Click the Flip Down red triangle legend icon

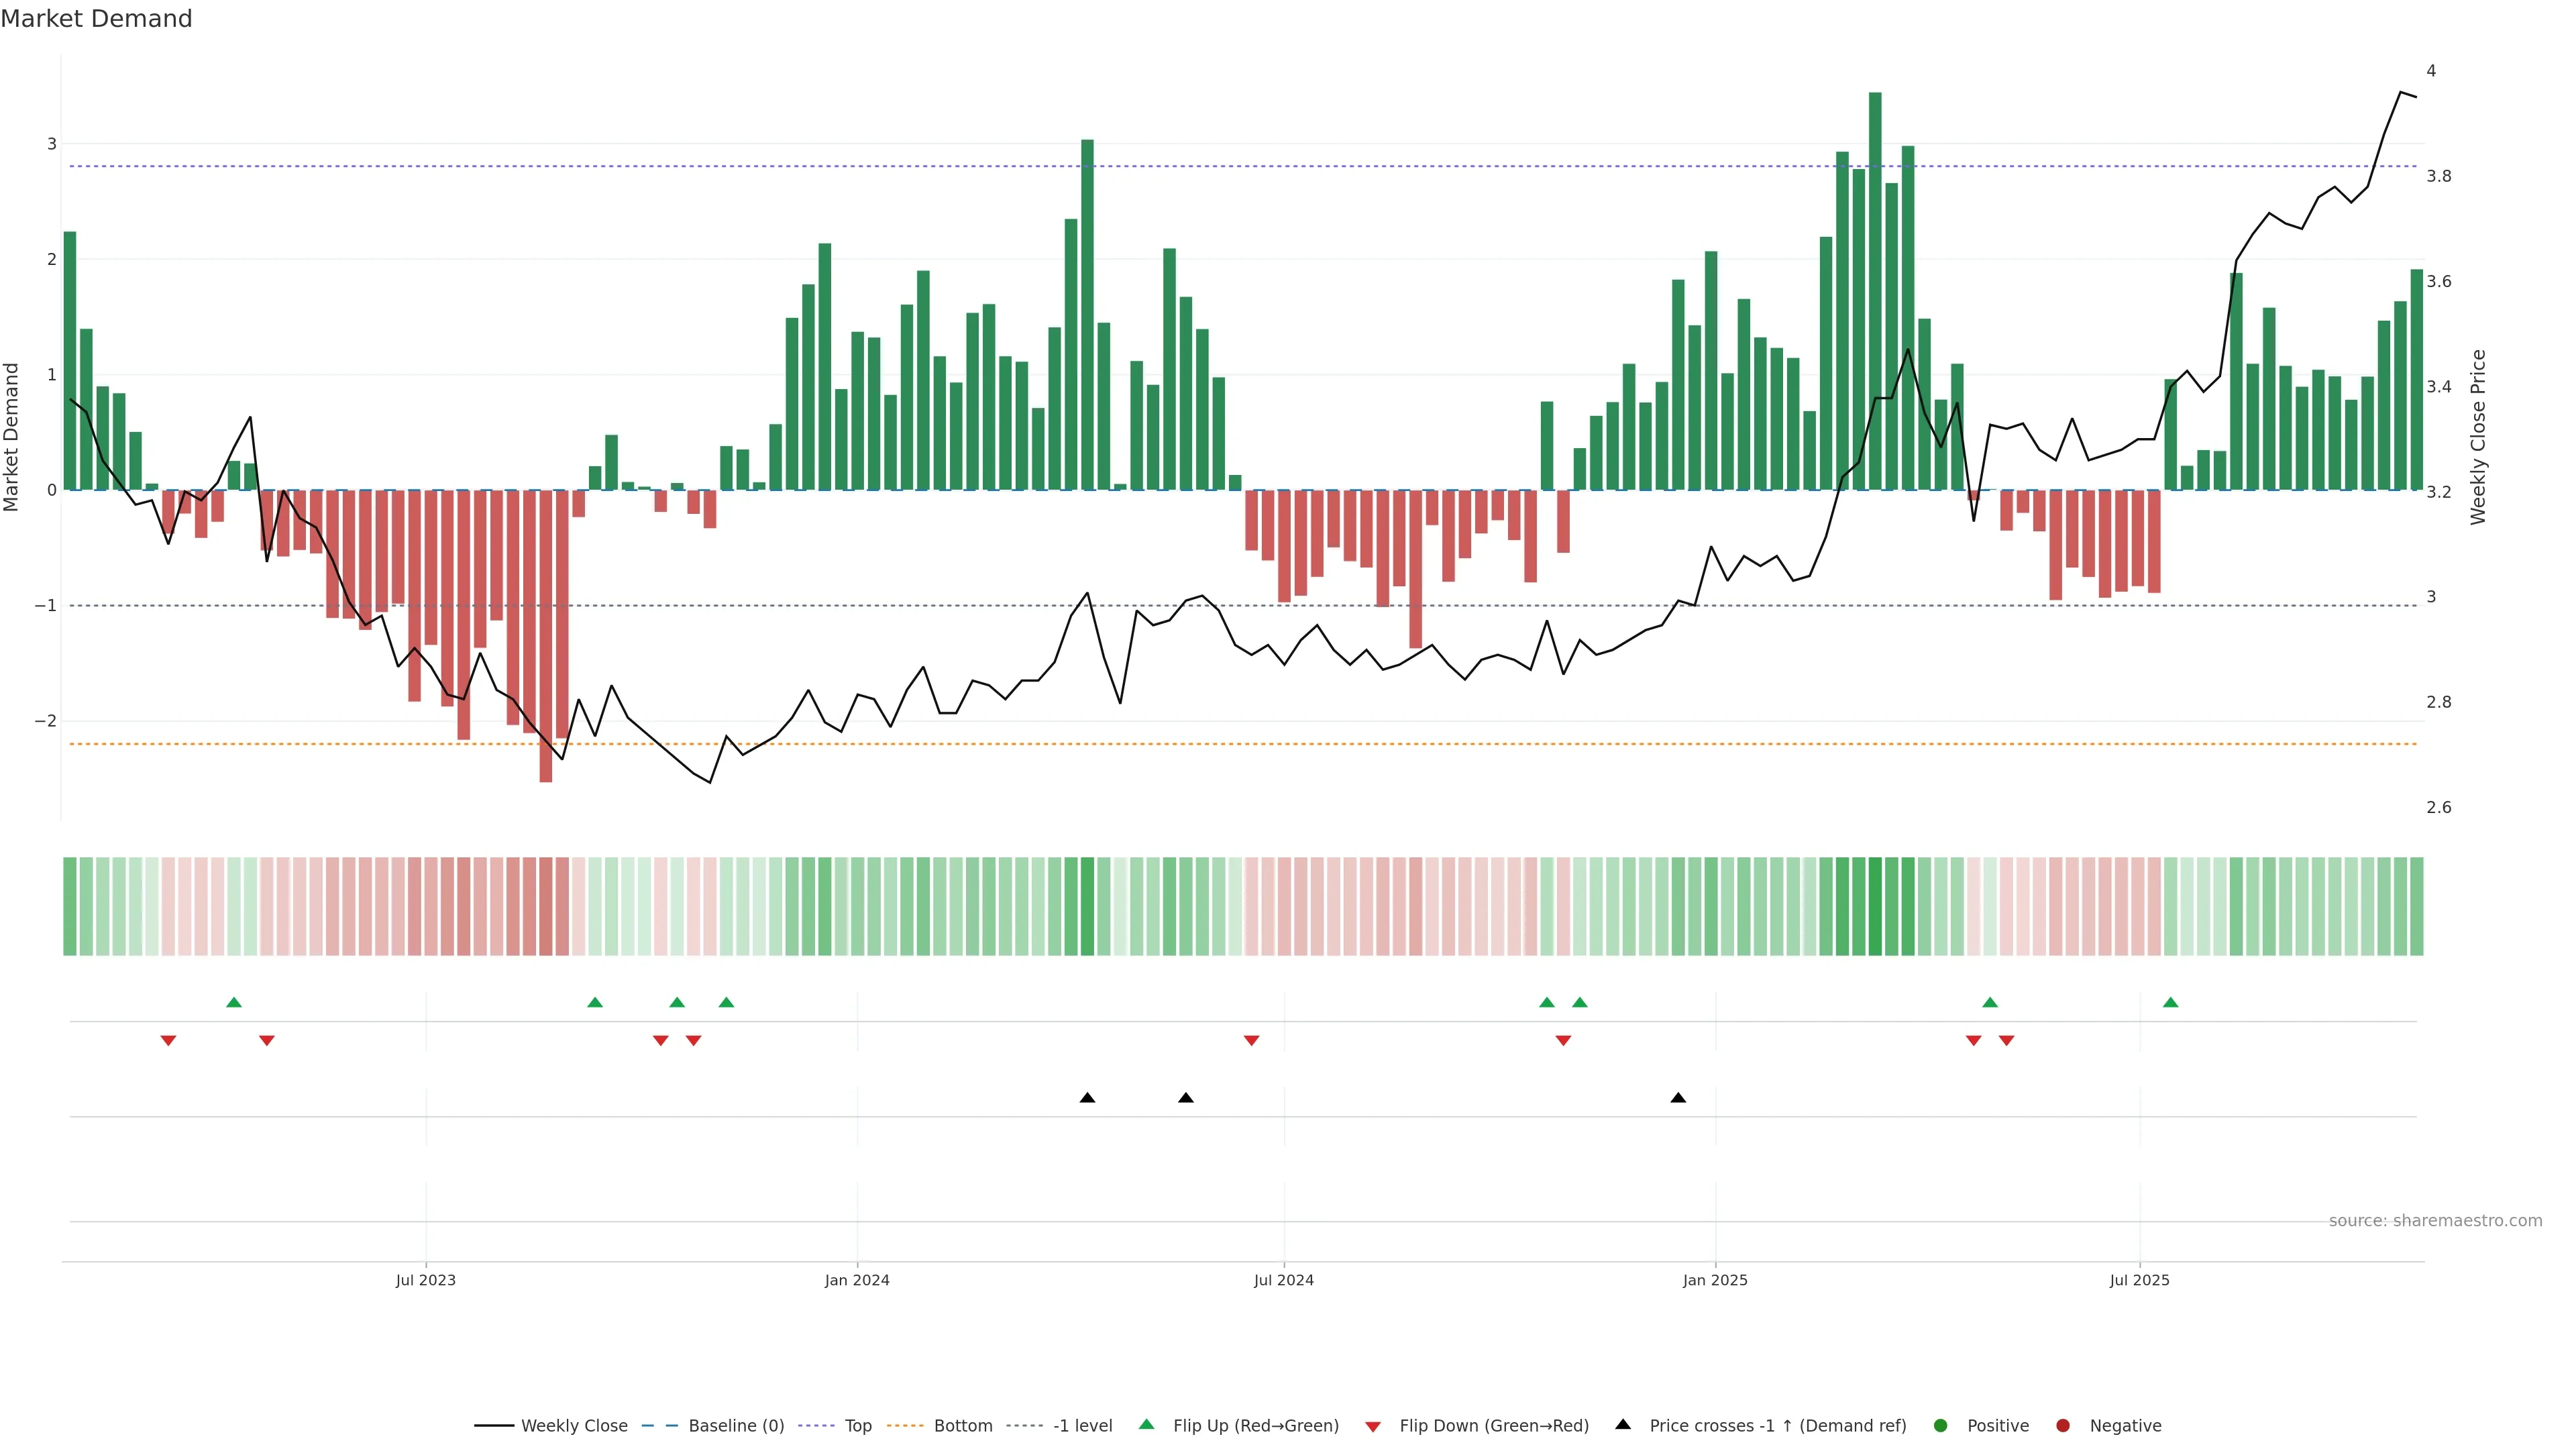point(1373,1427)
